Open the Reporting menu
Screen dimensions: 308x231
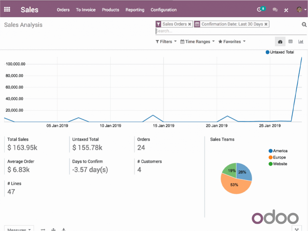click(135, 10)
